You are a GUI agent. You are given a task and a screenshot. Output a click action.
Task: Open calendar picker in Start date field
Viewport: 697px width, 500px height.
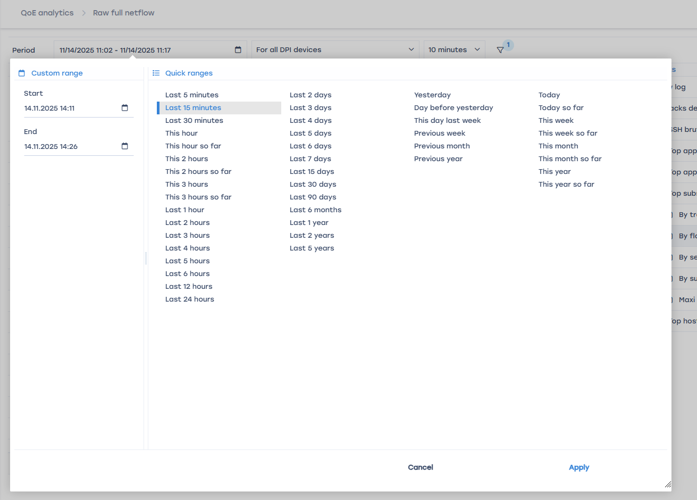click(x=125, y=108)
